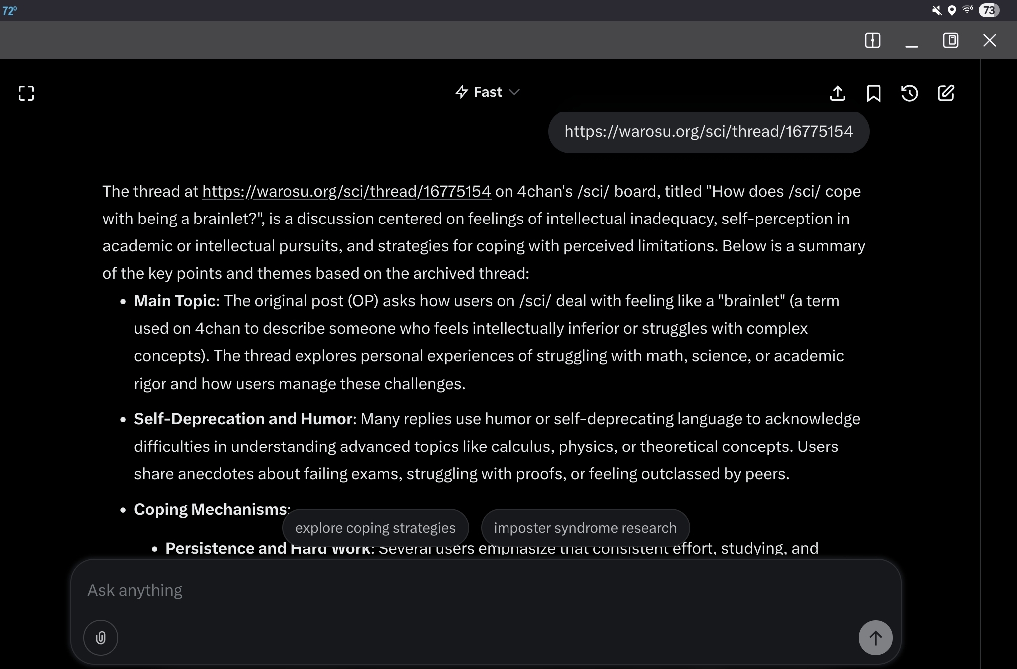The image size is (1017, 669).
Task: Open chat history icon
Action: tap(909, 93)
